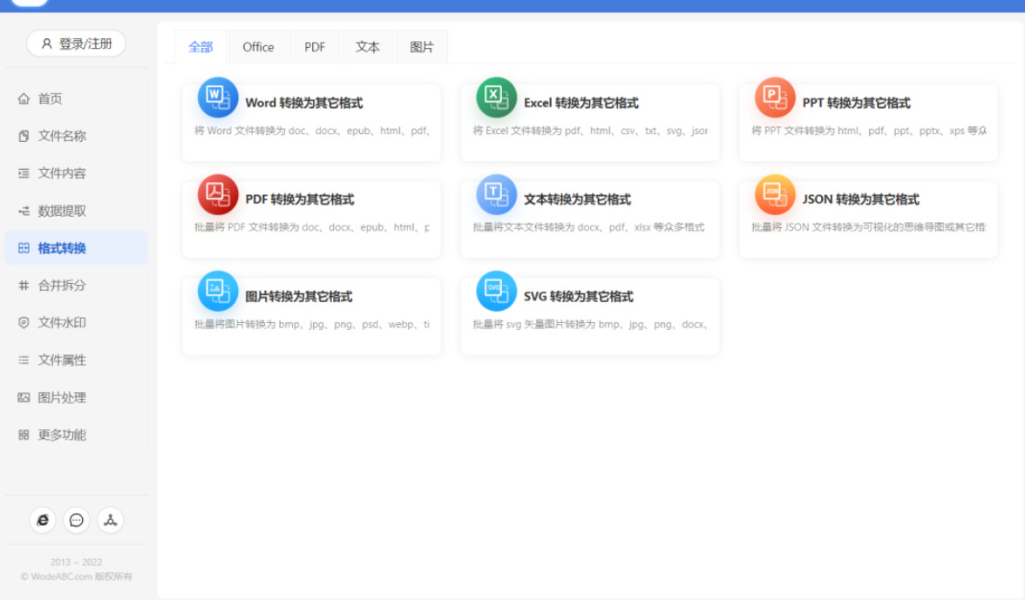Switch to the PDF tab

[315, 47]
